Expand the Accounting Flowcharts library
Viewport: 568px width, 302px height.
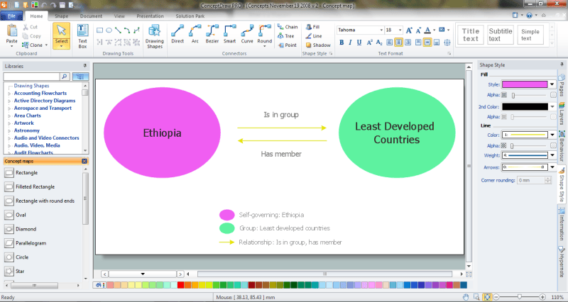click(9, 94)
